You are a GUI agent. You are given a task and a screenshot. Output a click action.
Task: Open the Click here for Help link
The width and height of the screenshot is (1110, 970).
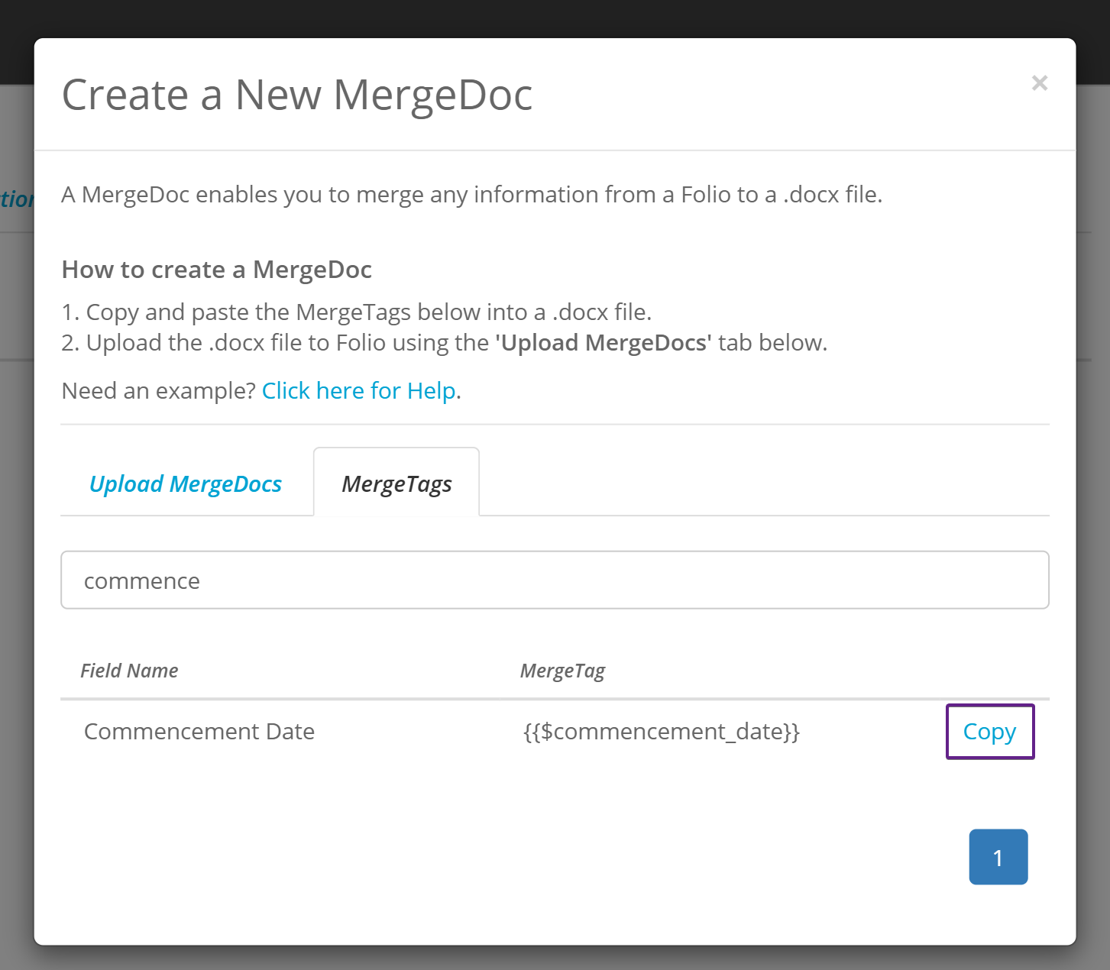(x=359, y=391)
